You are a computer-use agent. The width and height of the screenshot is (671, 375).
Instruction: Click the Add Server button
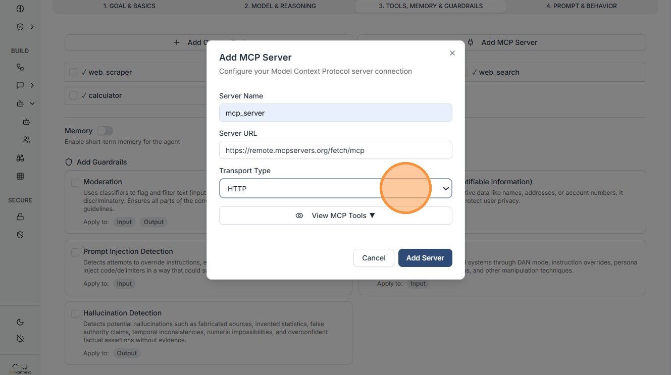coord(425,258)
